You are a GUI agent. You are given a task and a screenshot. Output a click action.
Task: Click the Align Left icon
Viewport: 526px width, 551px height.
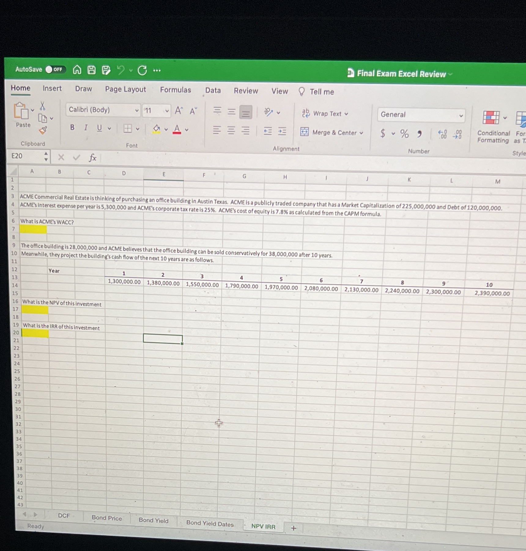click(x=217, y=130)
